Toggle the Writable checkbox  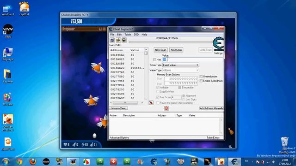pos(158,88)
